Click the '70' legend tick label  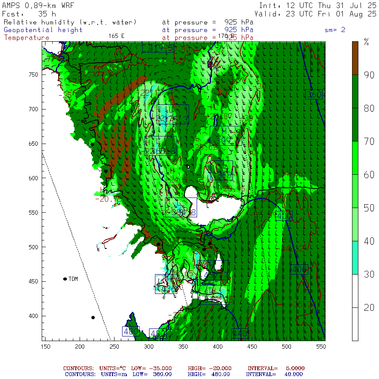(x=369, y=141)
